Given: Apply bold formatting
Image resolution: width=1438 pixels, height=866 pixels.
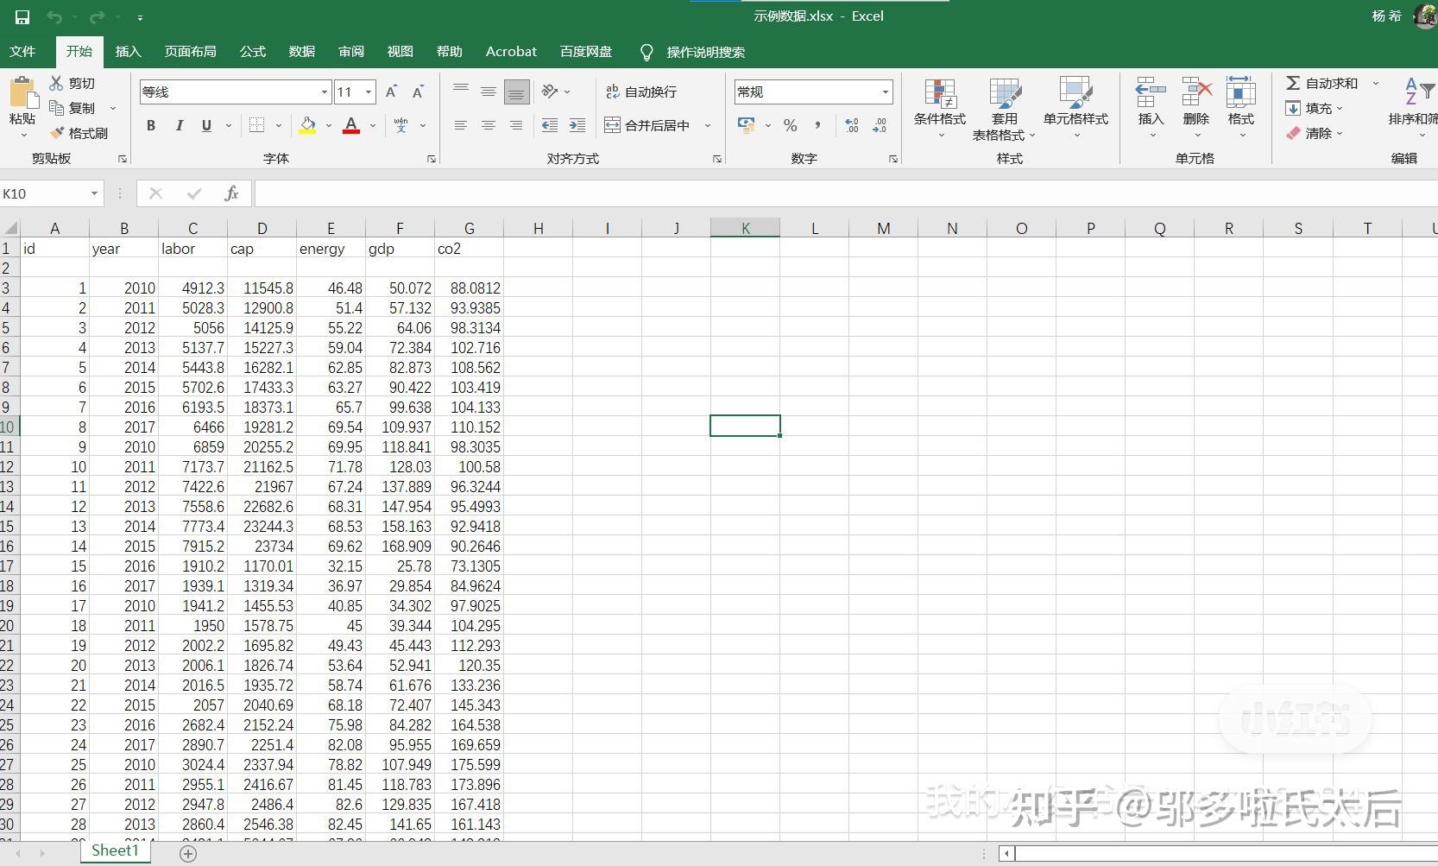Looking at the screenshot, I should (151, 125).
